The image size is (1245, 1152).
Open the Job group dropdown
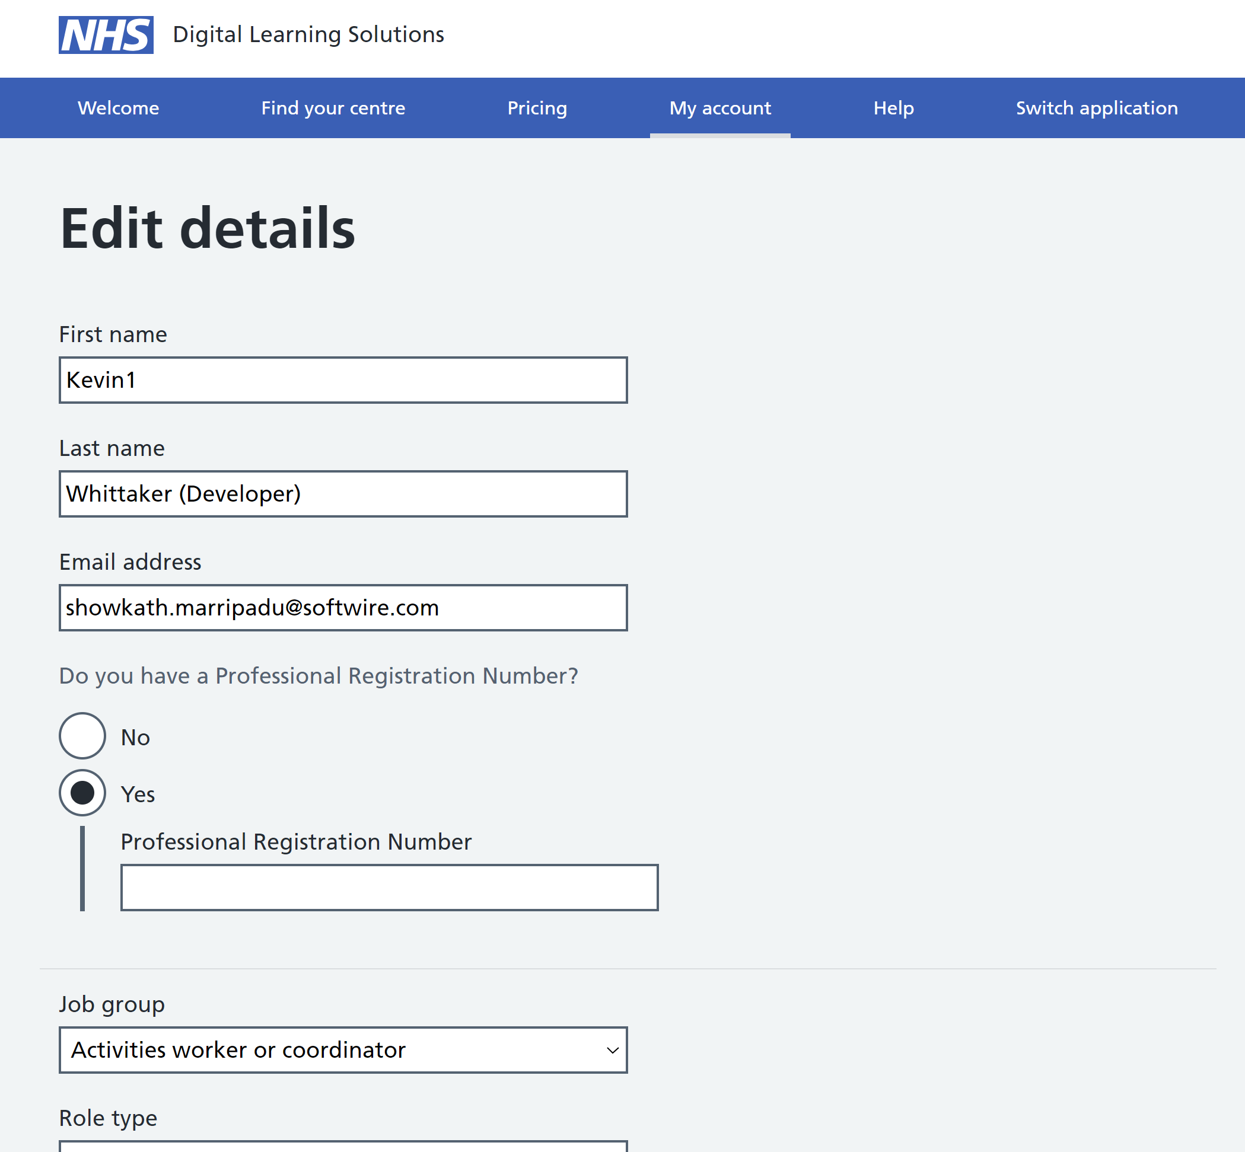pos(343,1050)
